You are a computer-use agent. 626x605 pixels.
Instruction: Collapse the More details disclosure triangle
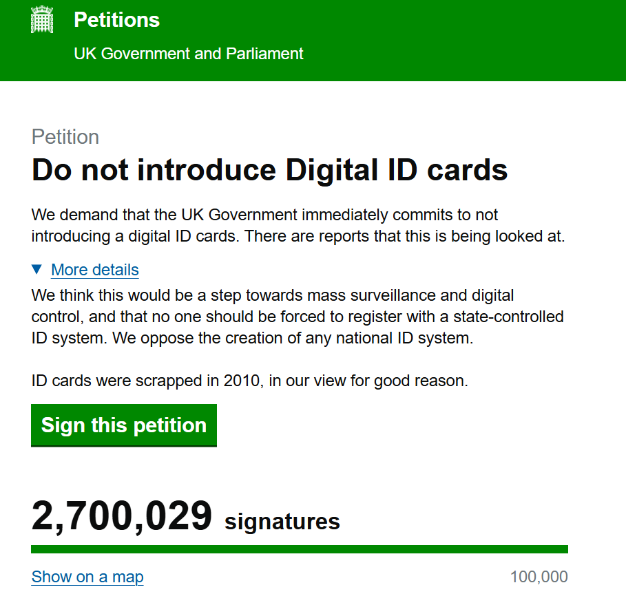(x=37, y=269)
